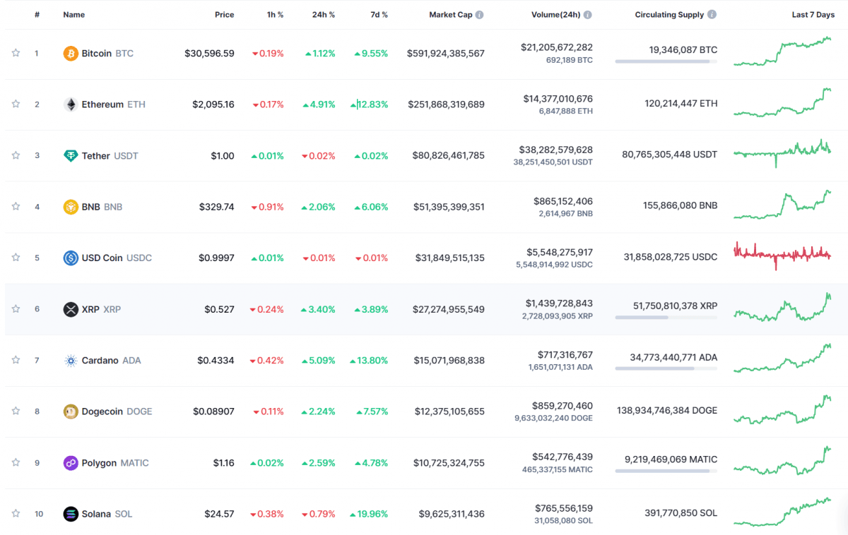Open Bitcoin's 24h volume link
Viewport: 848px width, 535px height.
tap(556, 47)
